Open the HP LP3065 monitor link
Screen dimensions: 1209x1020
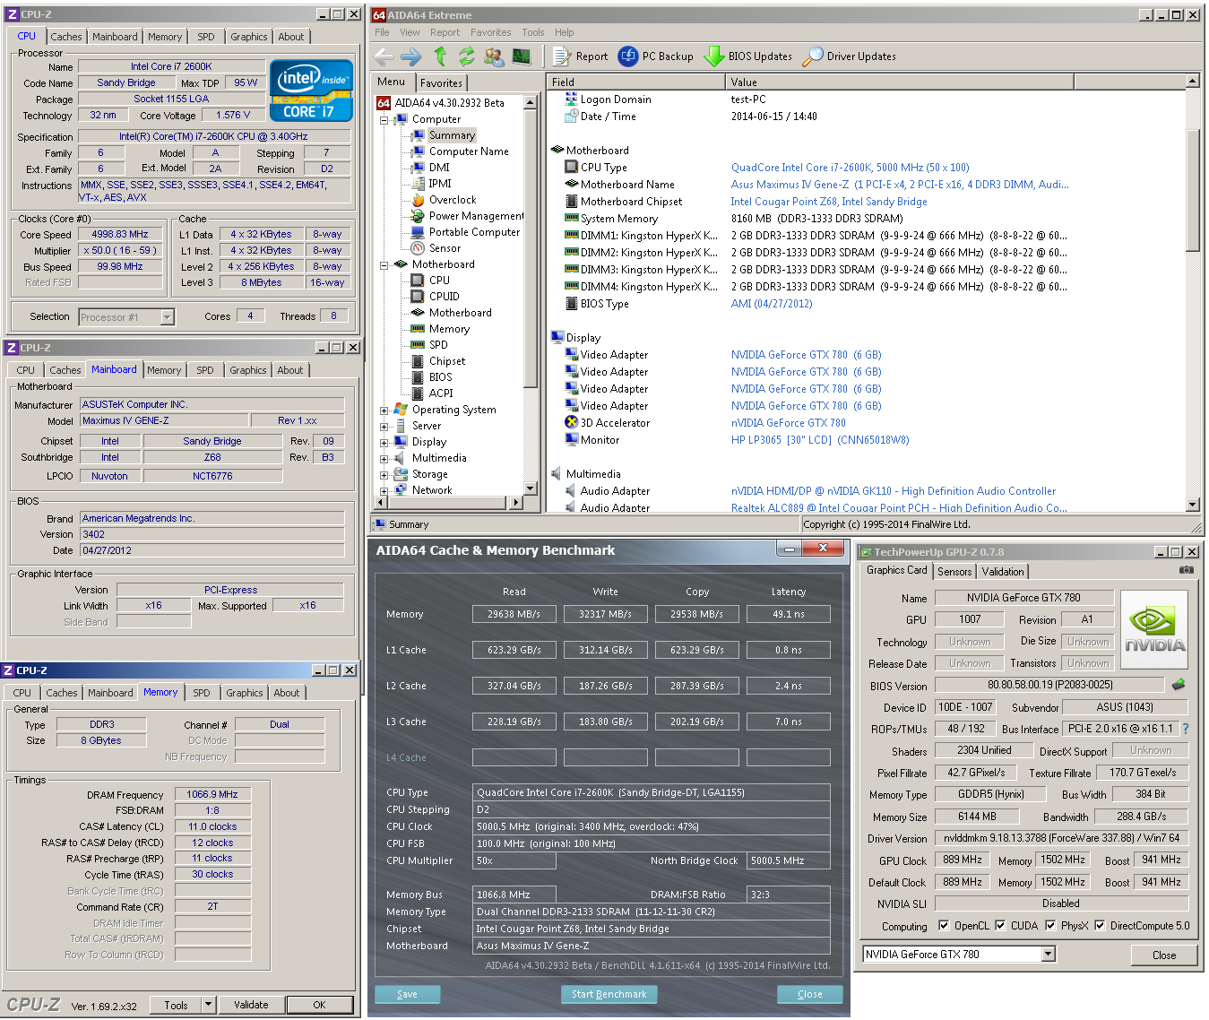820,440
